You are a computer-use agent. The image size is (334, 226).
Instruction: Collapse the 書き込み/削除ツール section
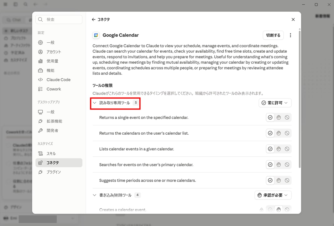(94, 195)
